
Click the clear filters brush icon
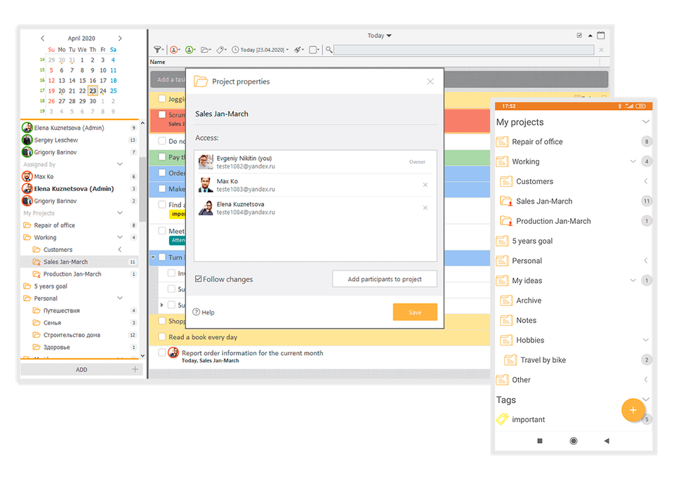coord(298,49)
